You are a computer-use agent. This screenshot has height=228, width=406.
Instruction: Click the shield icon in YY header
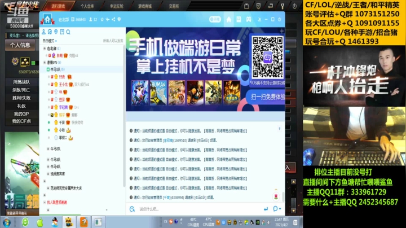[119, 19]
